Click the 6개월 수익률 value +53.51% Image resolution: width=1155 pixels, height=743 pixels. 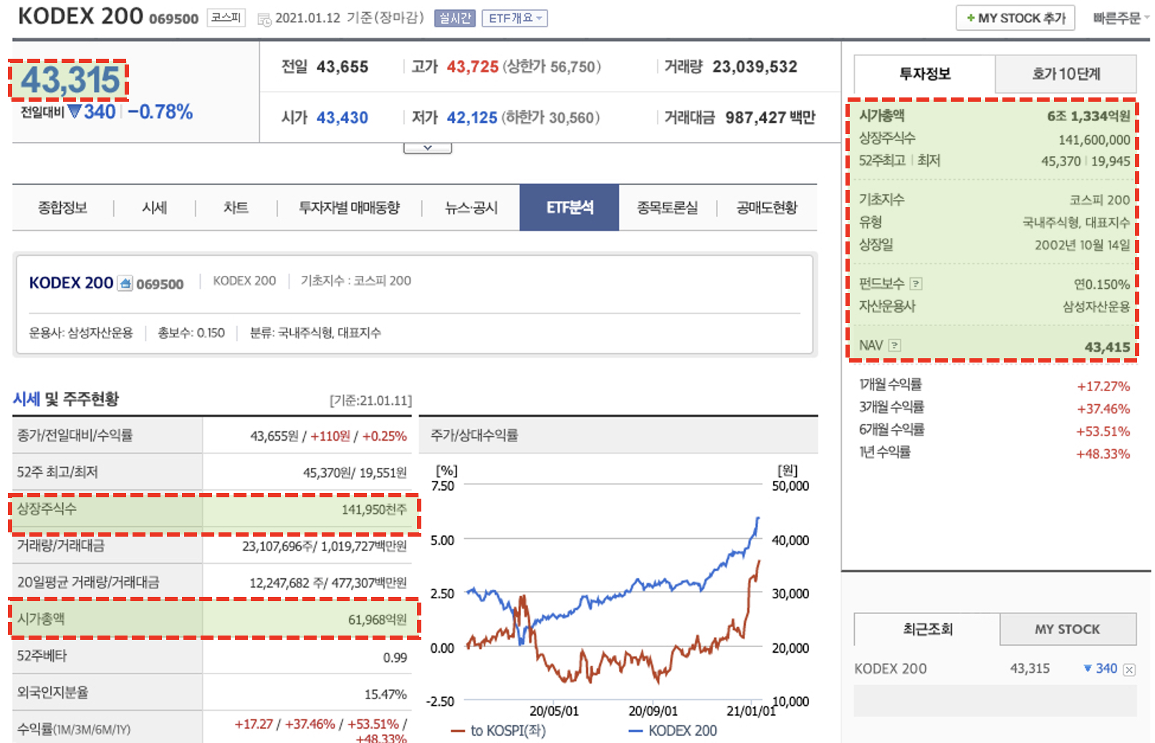(x=1103, y=431)
